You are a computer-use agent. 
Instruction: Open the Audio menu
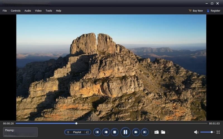click(28, 11)
